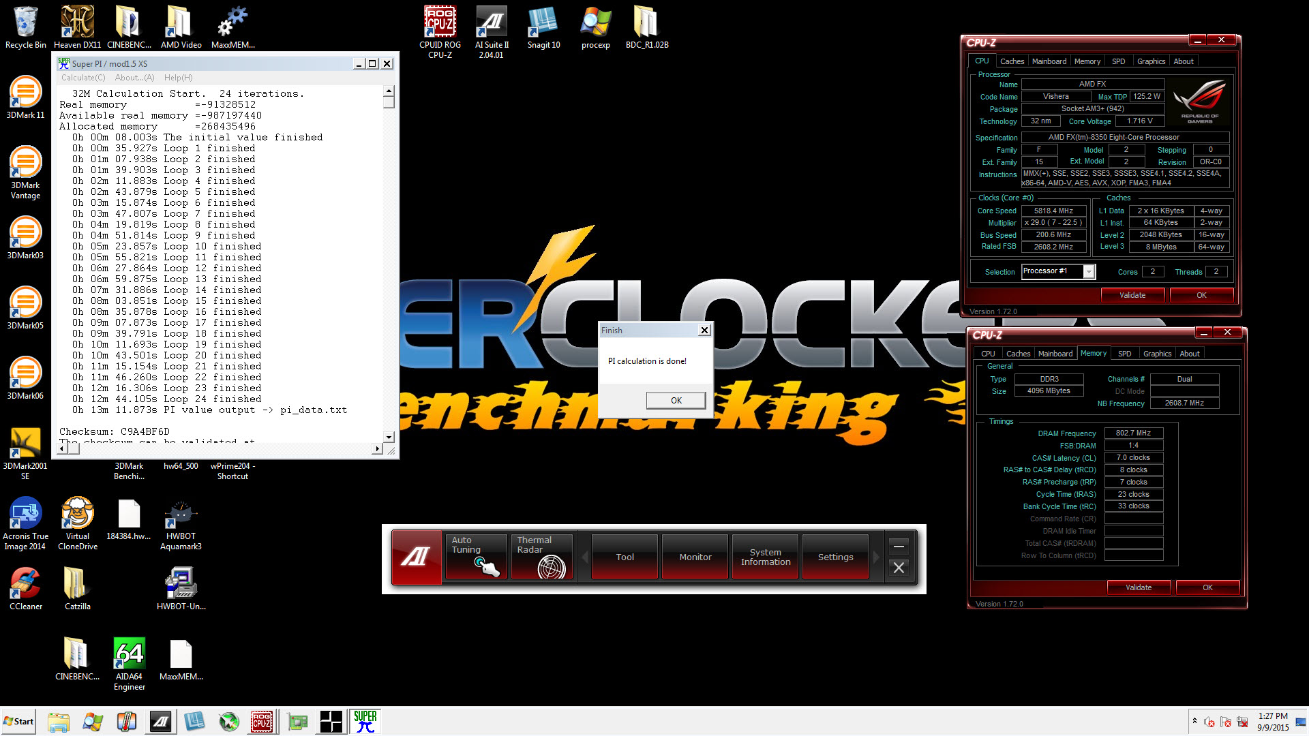Open Settings in AI Suite bar
The width and height of the screenshot is (1309, 736).
click(x=835, y=557)
